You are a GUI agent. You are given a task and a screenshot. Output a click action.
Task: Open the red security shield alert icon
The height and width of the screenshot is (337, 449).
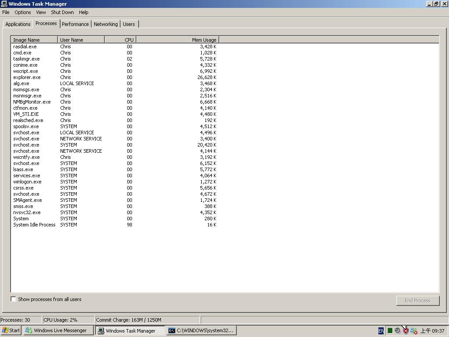point(406,331)
